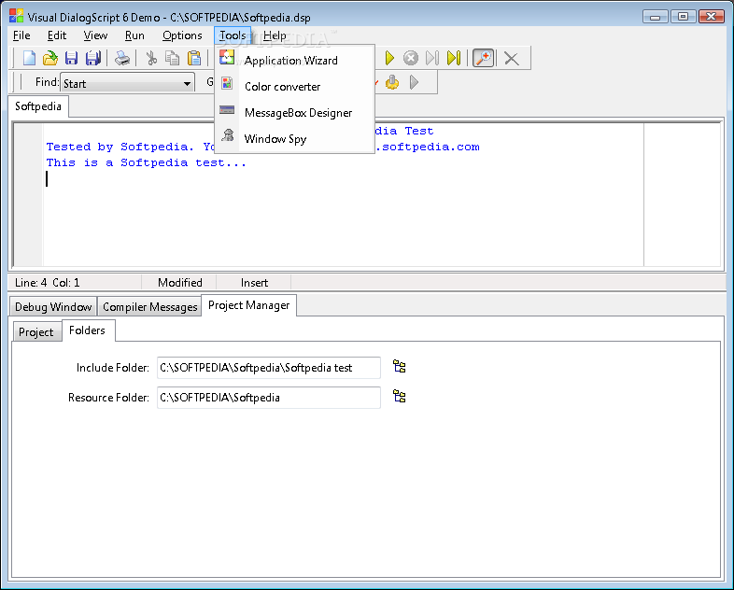Click the 'Tested by Softpedia.' code line
The image size is (734, 590).
click(120, 147)
